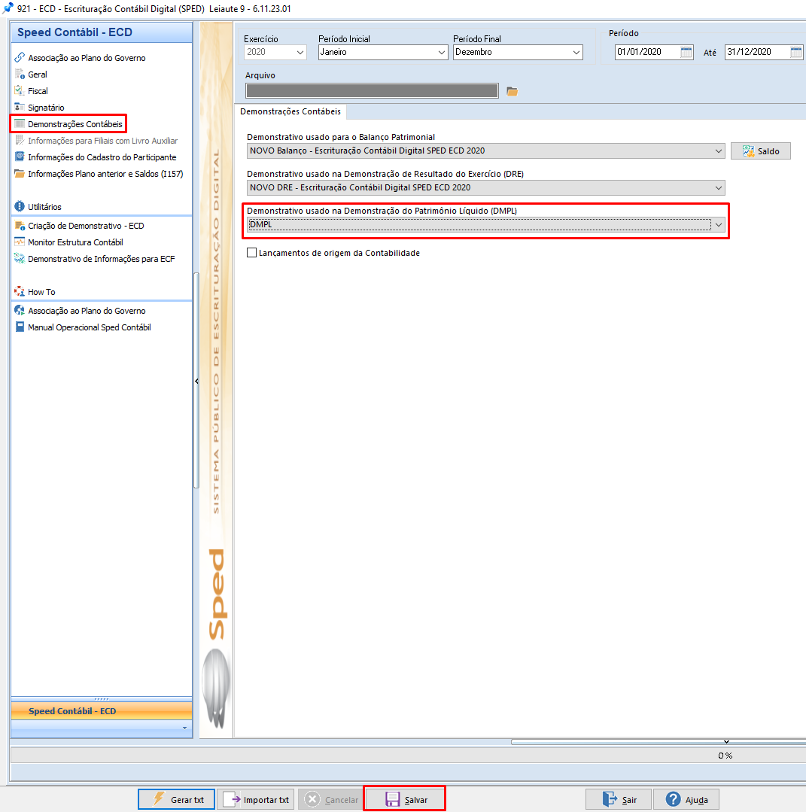Expand the navigation pane options chevron at the bottom

(185, 728)
